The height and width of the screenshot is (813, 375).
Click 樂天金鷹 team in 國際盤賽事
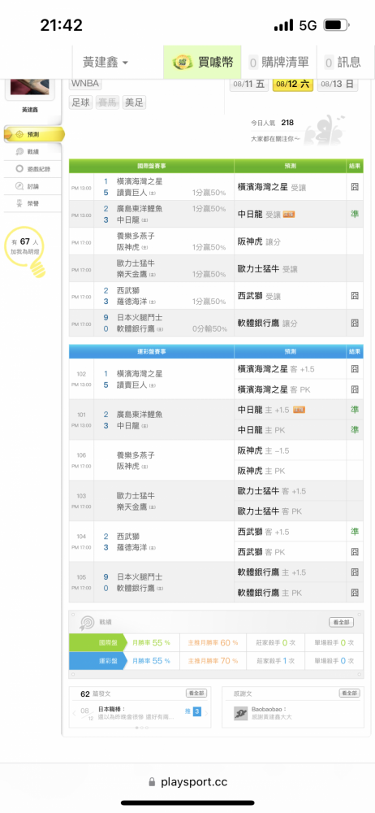point(132,274)
